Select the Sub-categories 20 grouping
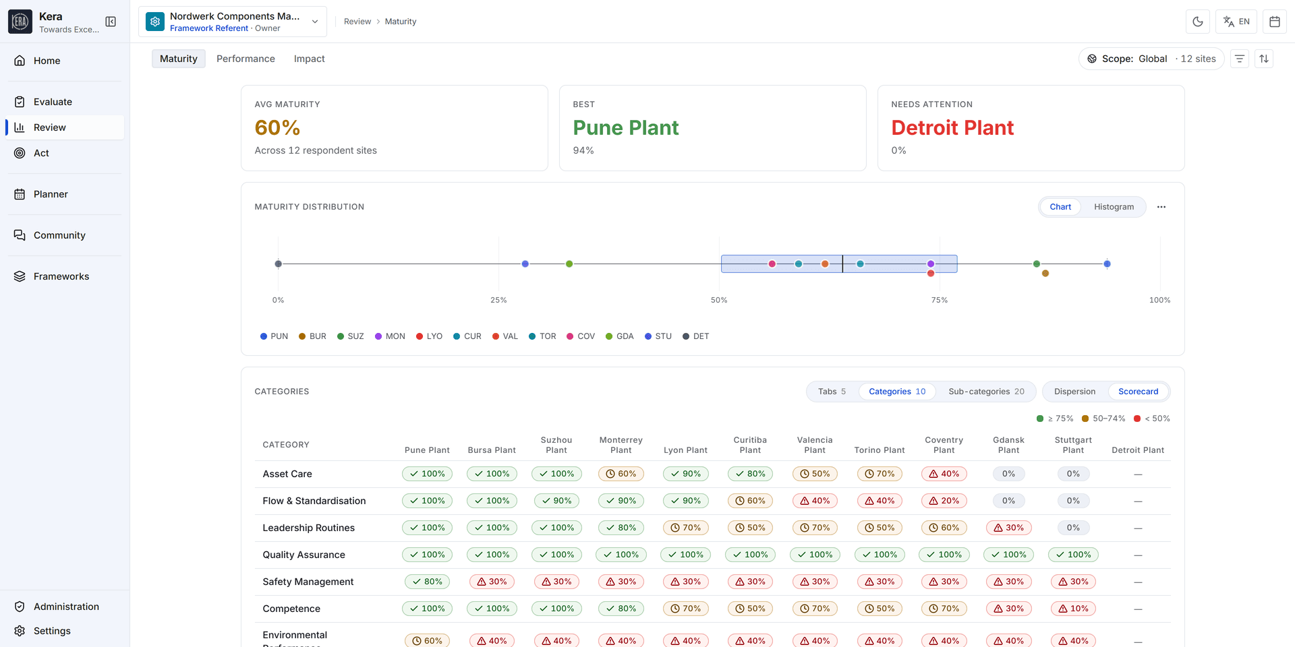The image size is (1295, 647). click(x=986, y=392)
